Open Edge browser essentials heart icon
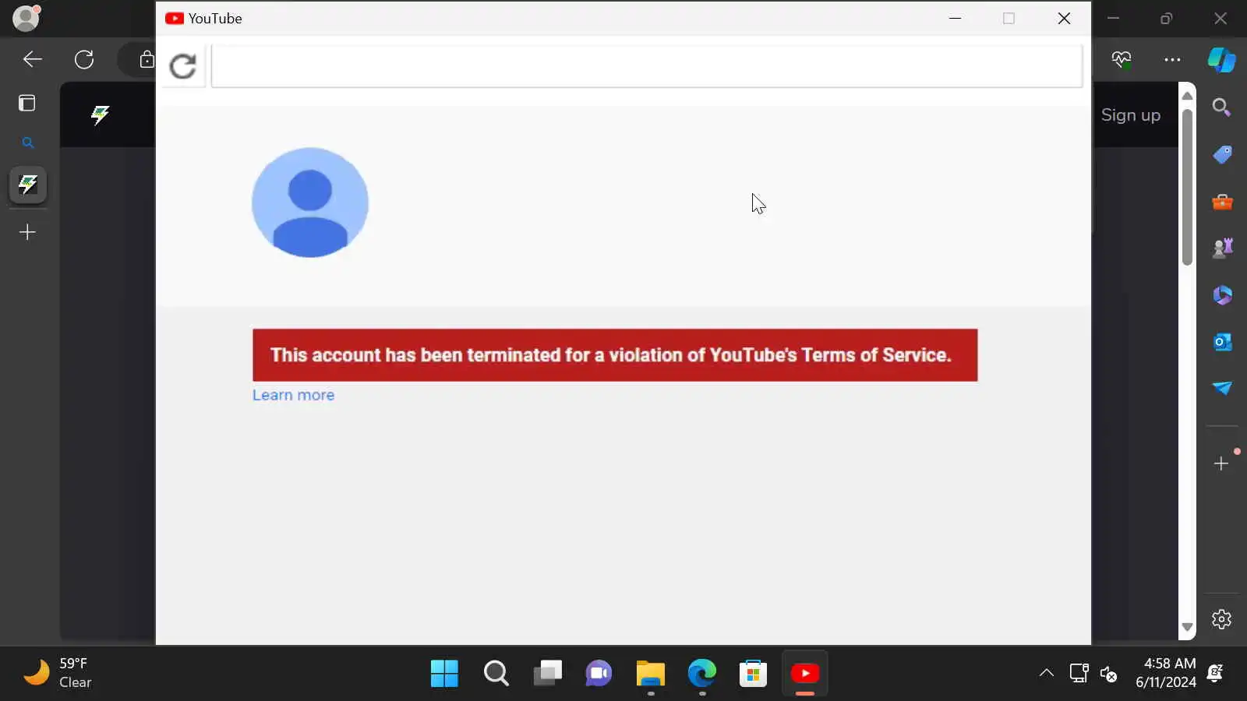Screen dimensions: 1247x701 coord(1122,59)
